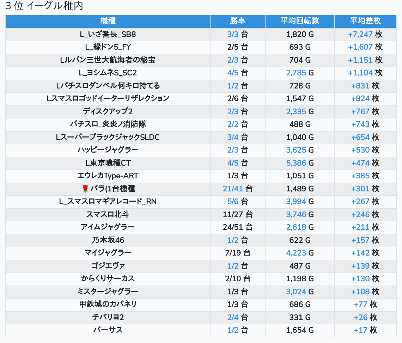Click the 2/2 台 win rate
Image resolution: width=402 pixels, height=343 pixels.
[238, 124]
